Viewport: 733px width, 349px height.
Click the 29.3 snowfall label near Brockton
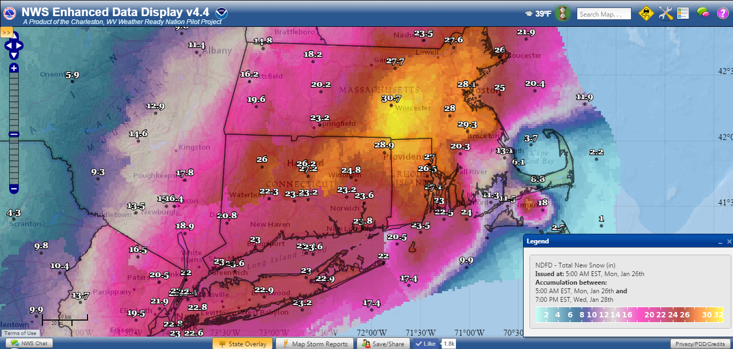point(467,124)
